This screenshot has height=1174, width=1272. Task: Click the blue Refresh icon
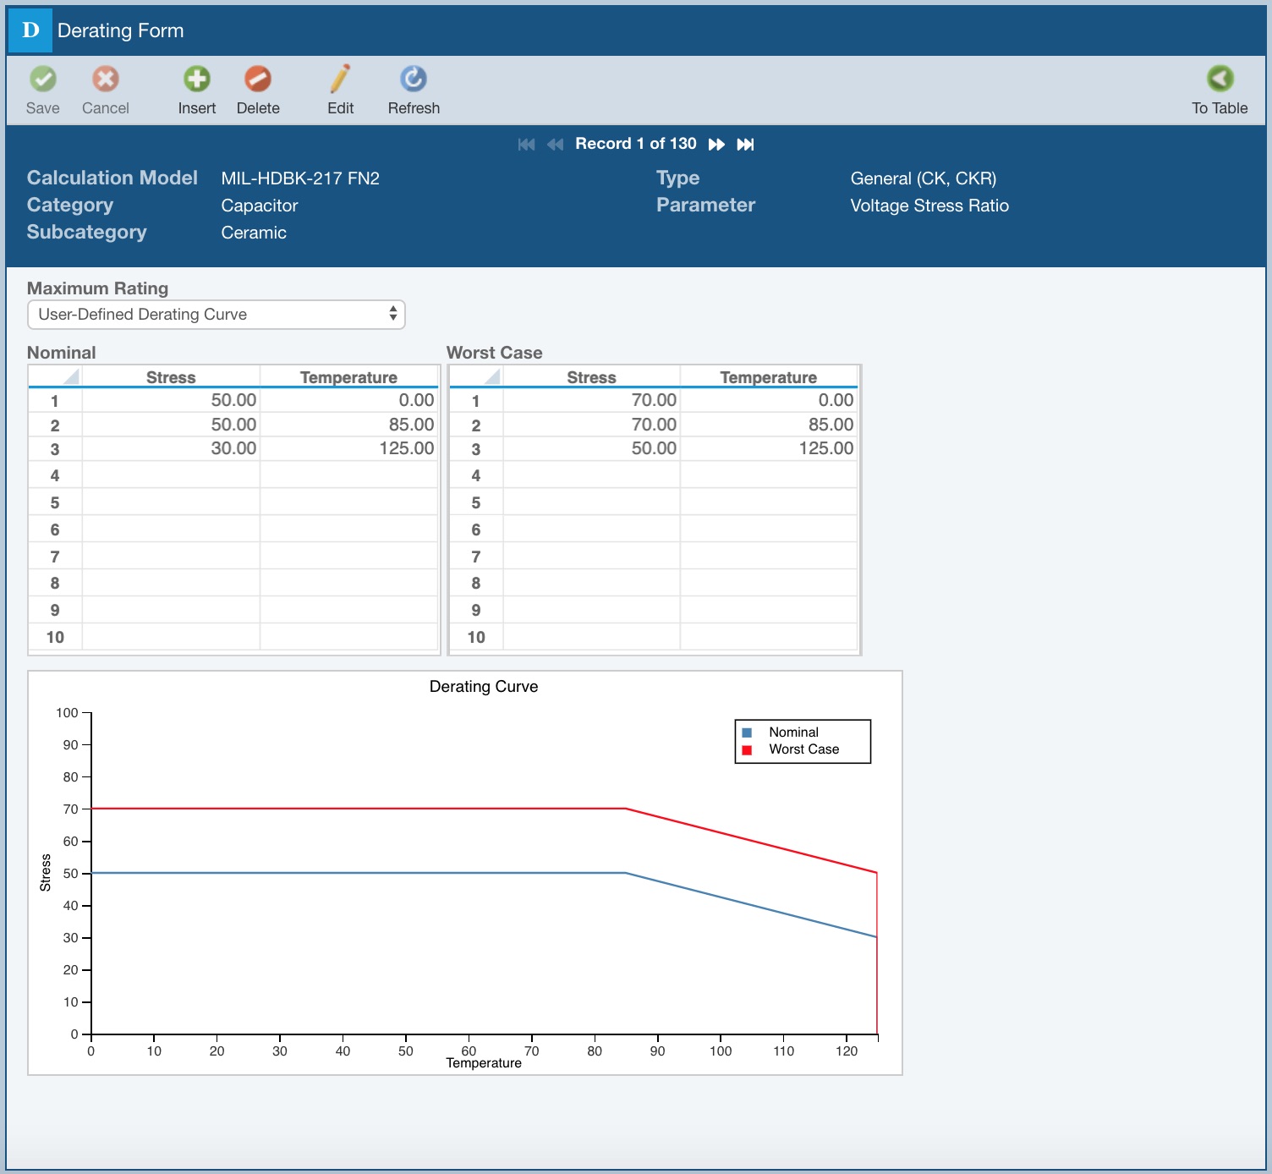click(x=414, y=80)
